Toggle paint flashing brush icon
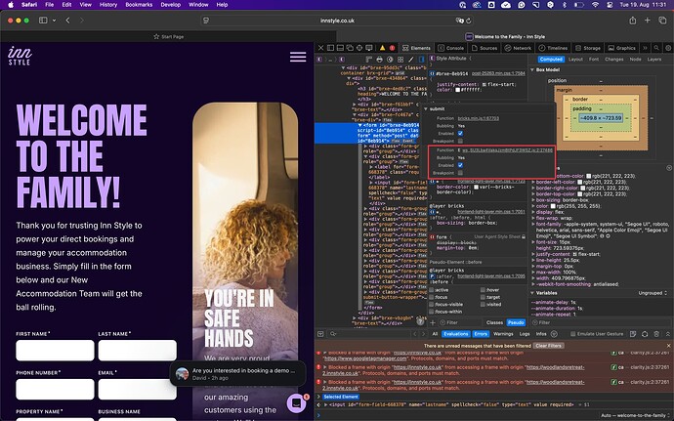This screenshot has height=421, width=674. point(411,60)
